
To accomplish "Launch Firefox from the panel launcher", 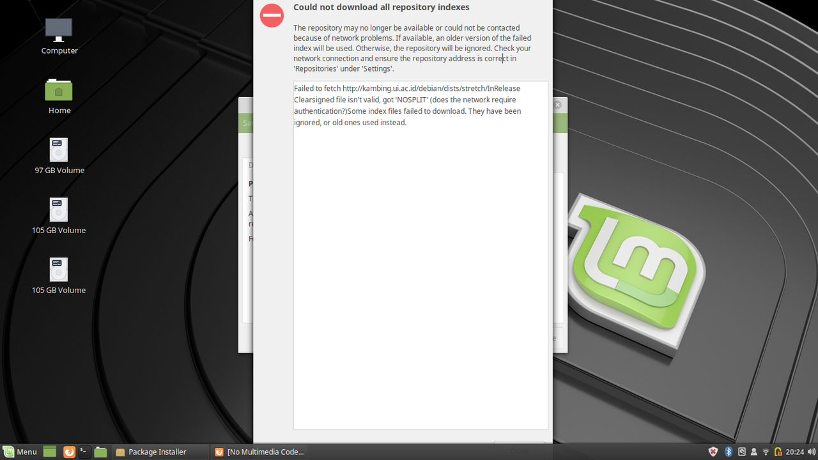I will (x=69, y=452).
